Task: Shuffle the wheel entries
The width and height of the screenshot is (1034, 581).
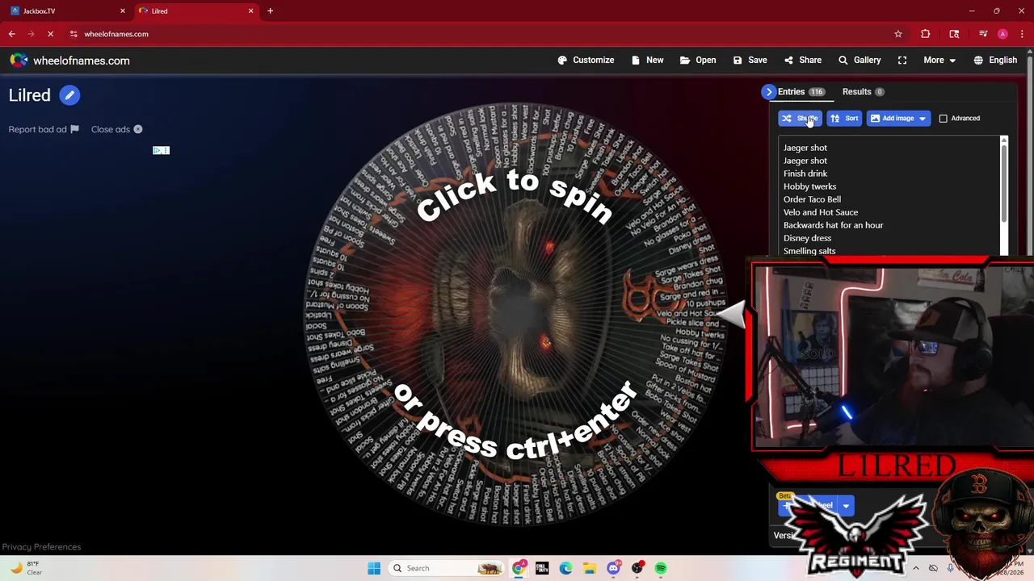Action: pos(800,118)
